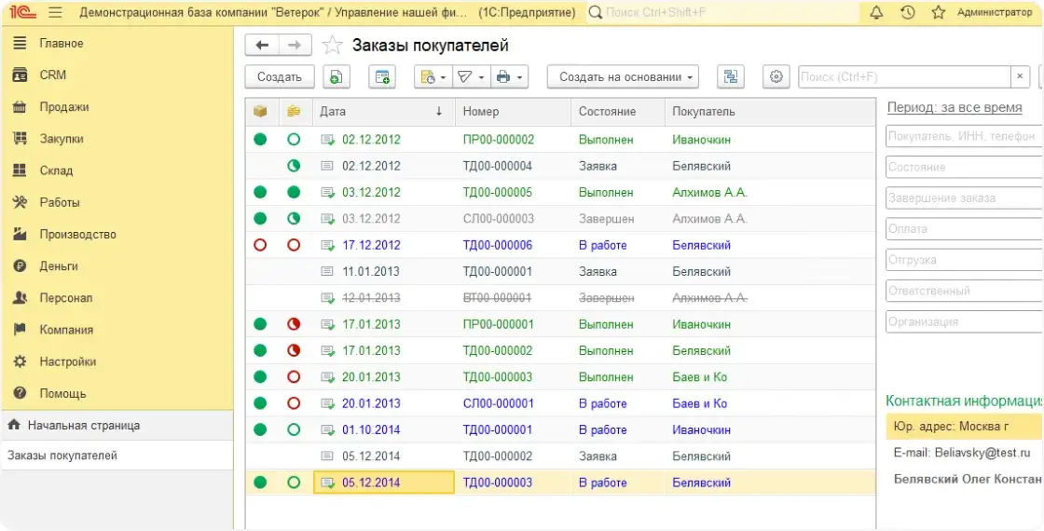Click document icon of order СЛ00-000003
Viewport: 1044px width, 531px height.
(x=327, y=219)
